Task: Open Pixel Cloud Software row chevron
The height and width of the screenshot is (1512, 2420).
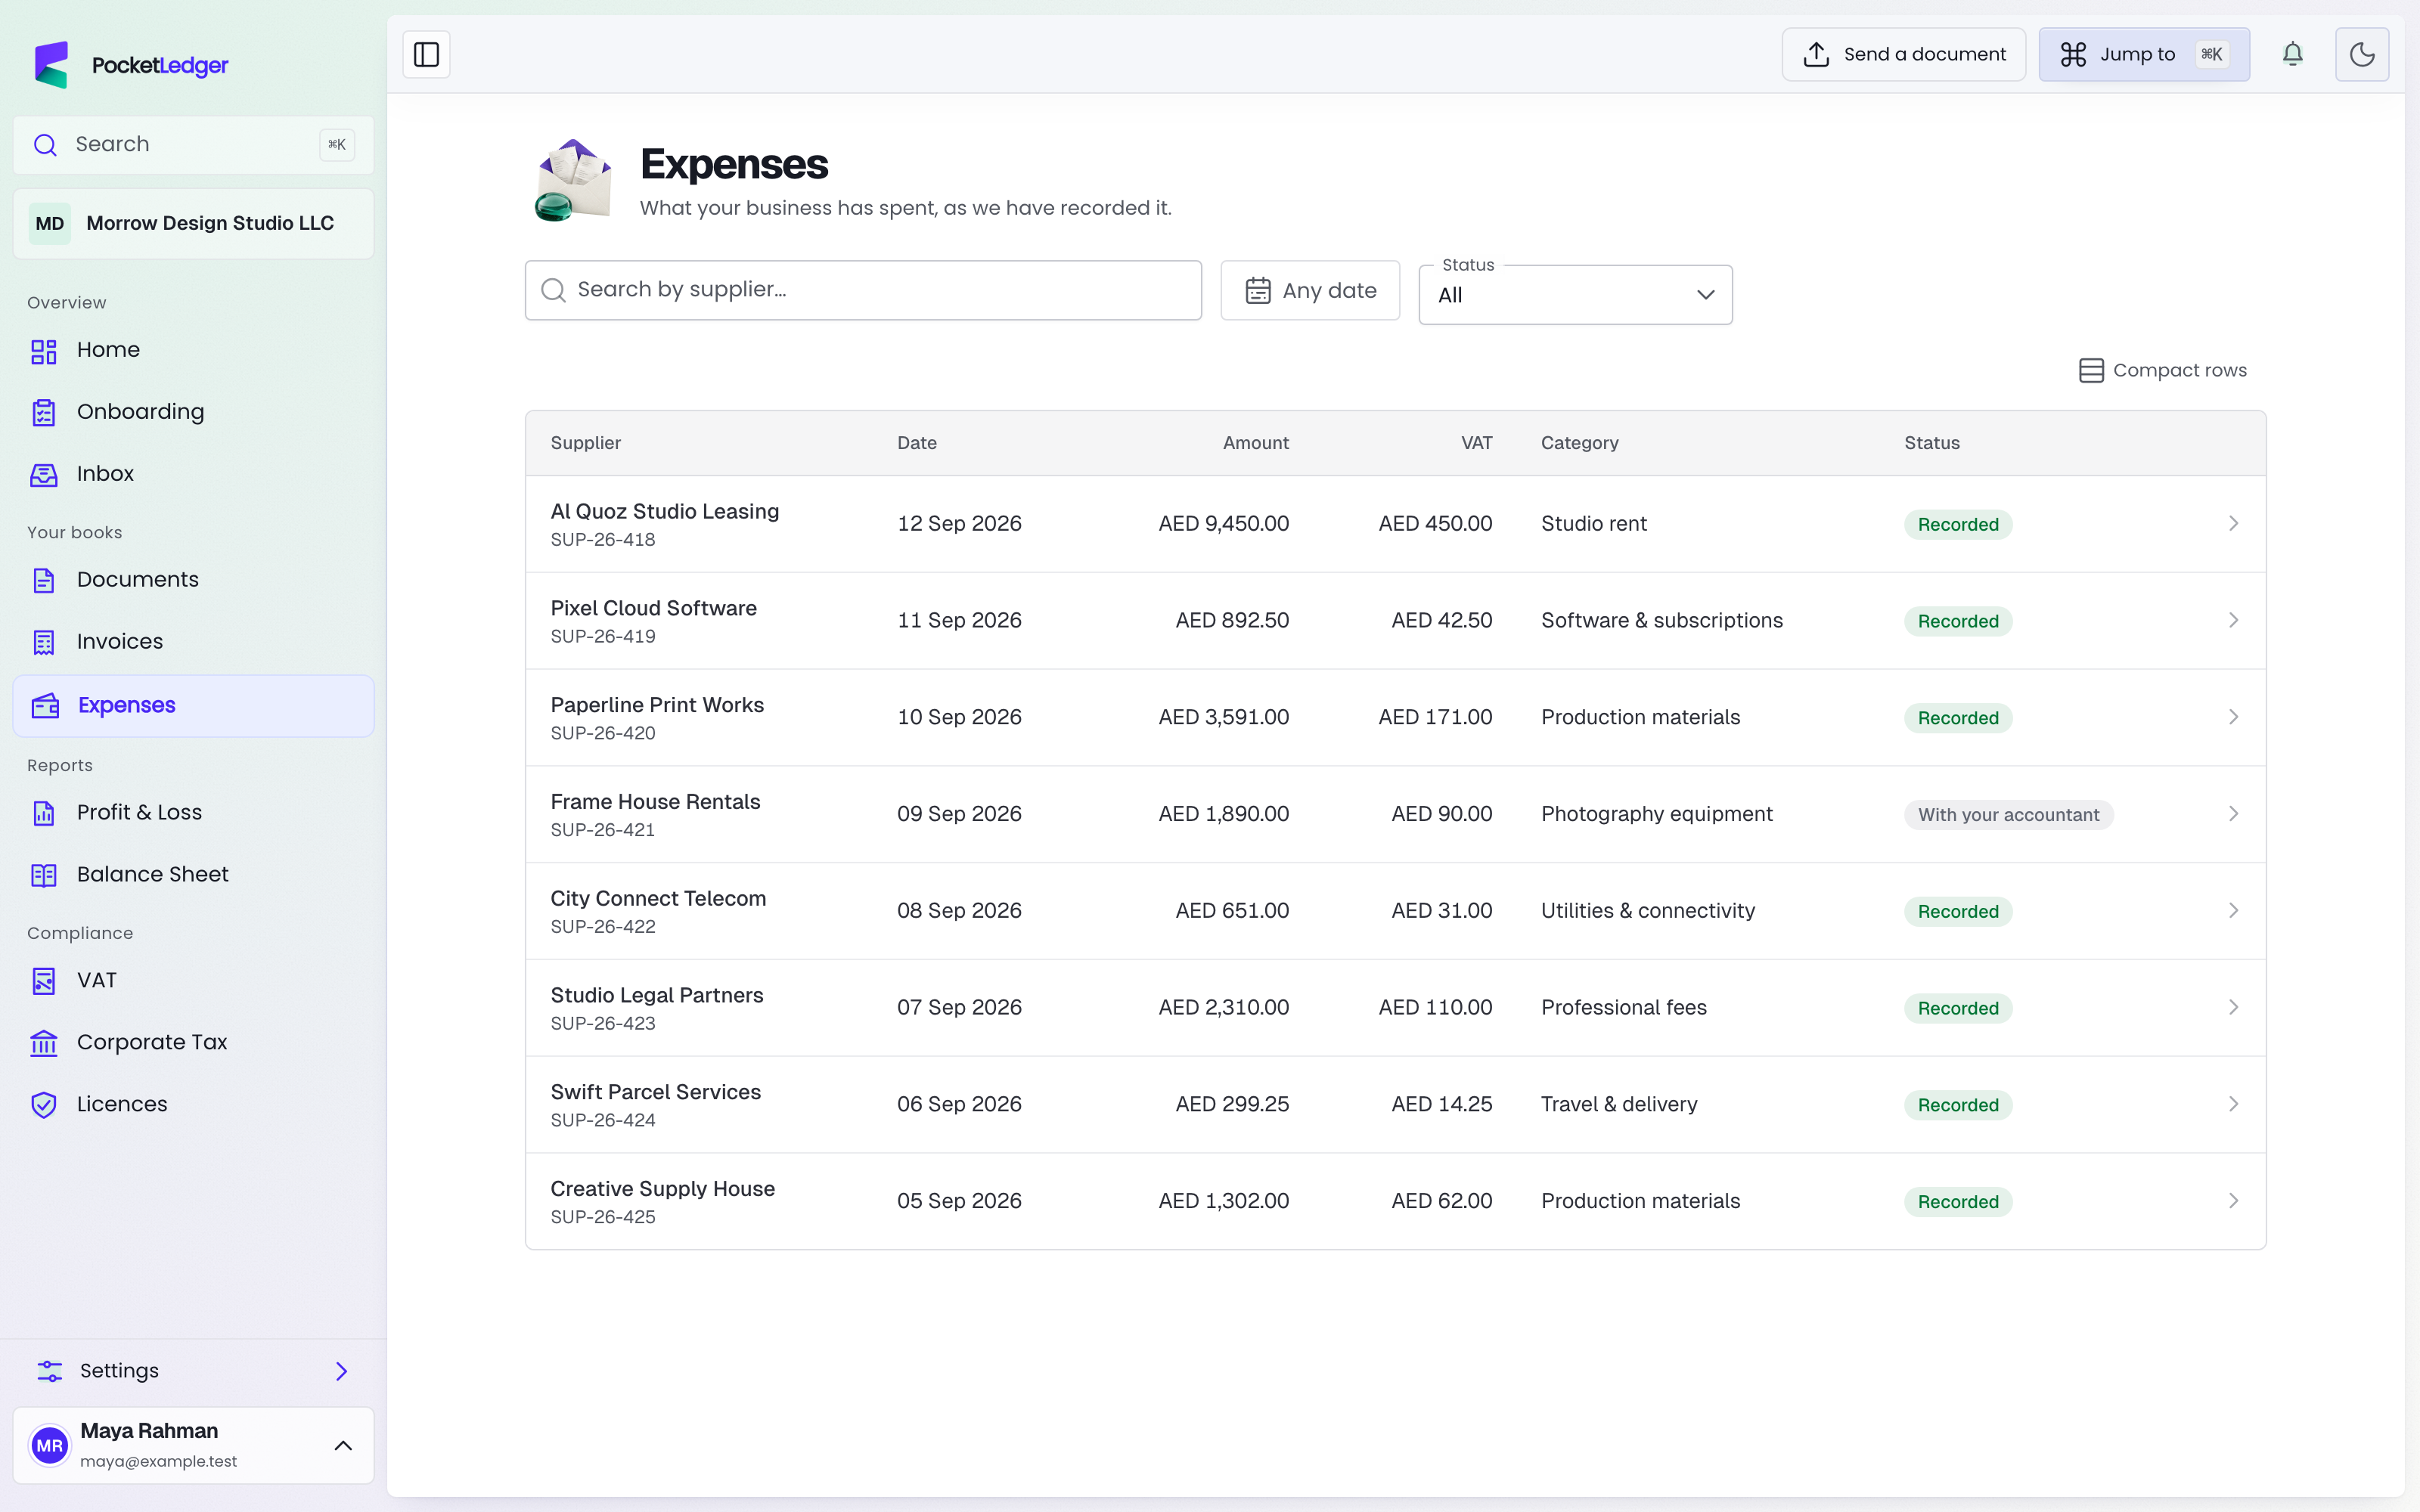Action: [x=2233, y=621]
